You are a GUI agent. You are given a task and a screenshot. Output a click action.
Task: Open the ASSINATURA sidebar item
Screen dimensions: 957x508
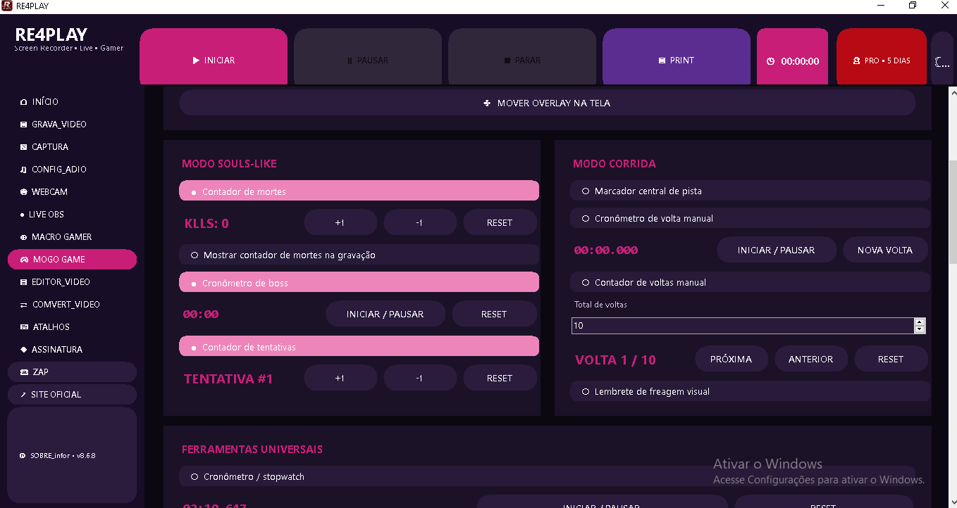coord(72,350)
